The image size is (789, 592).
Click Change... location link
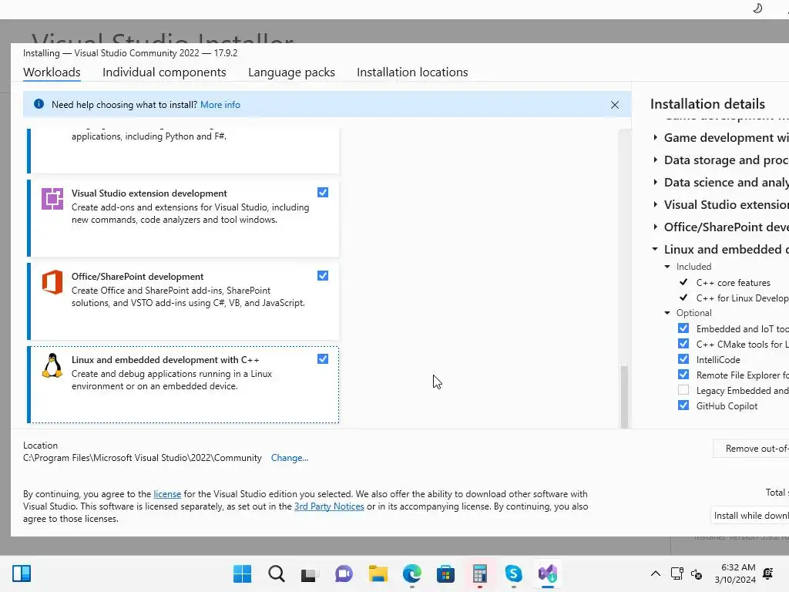pyautogui.click(x=290, y=458)
